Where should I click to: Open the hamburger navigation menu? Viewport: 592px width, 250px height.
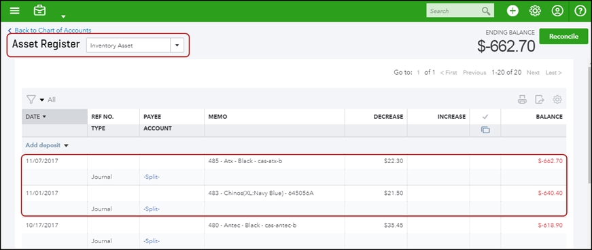tap(14, 11)
